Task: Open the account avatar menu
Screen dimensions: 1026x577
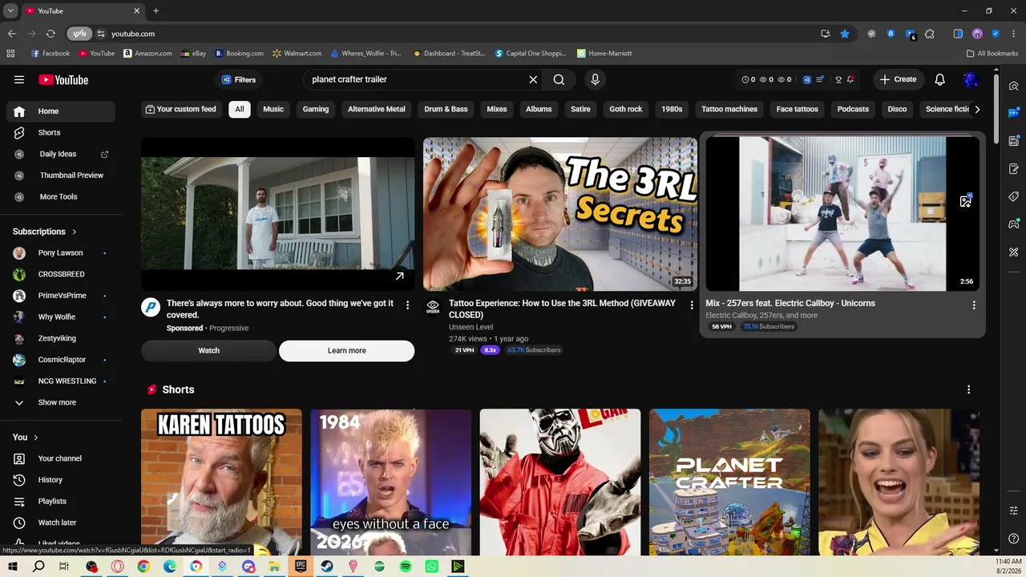Action: click(x=971, y=79)
